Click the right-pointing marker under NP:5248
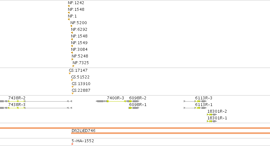This screenshot has width=270, height=146. (x=72, y=59)
